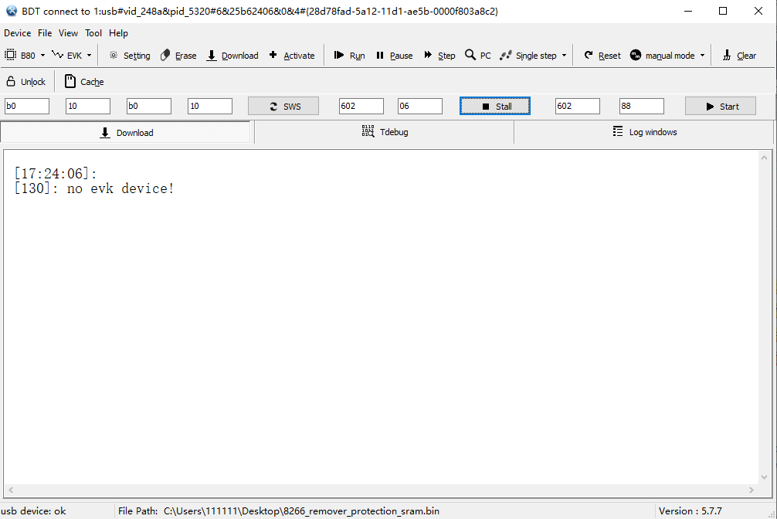Click the "Version : 5.7.7" status text

[690, 511]
